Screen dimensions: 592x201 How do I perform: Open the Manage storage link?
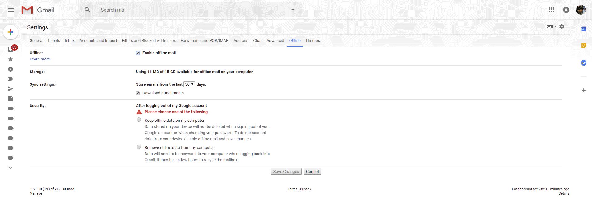tap(36, 194)
